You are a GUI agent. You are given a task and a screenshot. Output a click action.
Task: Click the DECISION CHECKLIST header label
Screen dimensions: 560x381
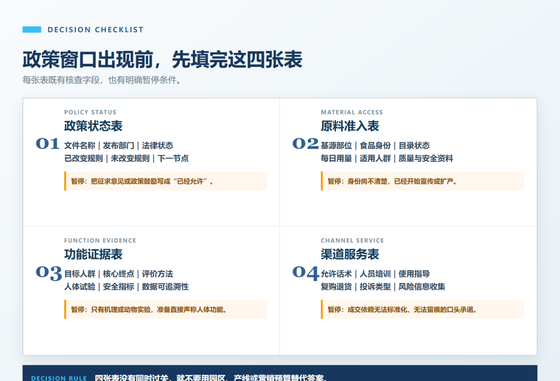click(95, 30)
